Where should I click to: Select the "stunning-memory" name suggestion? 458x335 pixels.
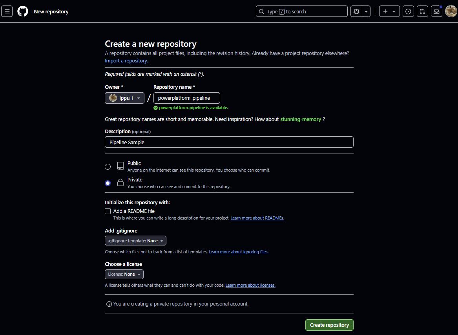(x=301, y=119)
